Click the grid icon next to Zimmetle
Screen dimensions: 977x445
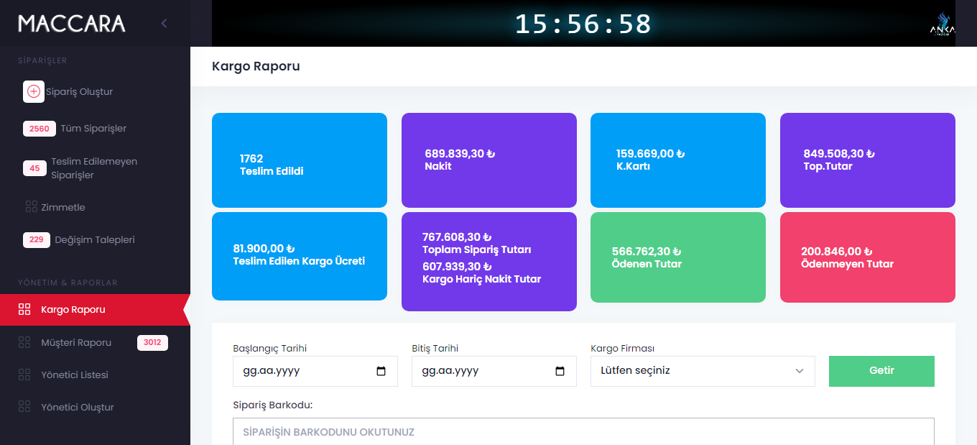(31, 207)
